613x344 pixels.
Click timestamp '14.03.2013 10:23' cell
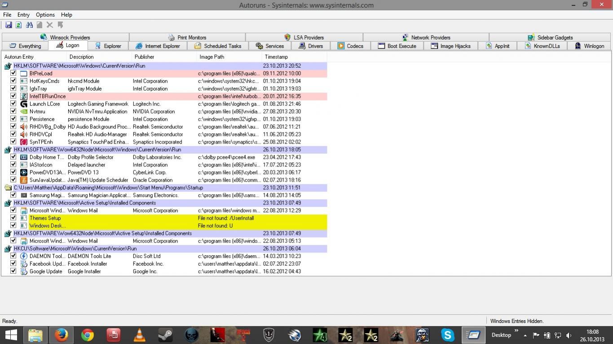coord(282,257)
